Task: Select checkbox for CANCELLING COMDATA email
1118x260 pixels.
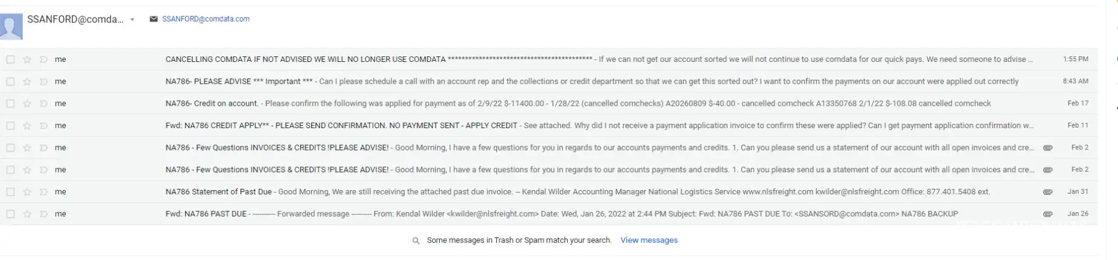Action: [11, 59]
